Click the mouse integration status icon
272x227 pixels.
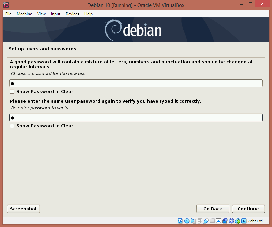click(238, 221)
